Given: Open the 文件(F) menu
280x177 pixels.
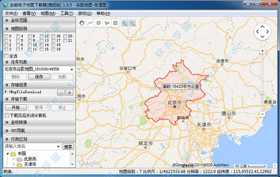Looking at the screenshot, I should pyautogui.click(x=11, y=14).
